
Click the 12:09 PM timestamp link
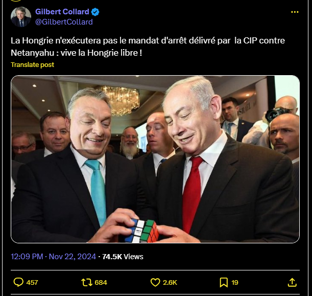tap(27, 257)
